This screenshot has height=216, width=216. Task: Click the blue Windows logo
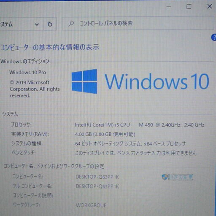coord(84,81)
